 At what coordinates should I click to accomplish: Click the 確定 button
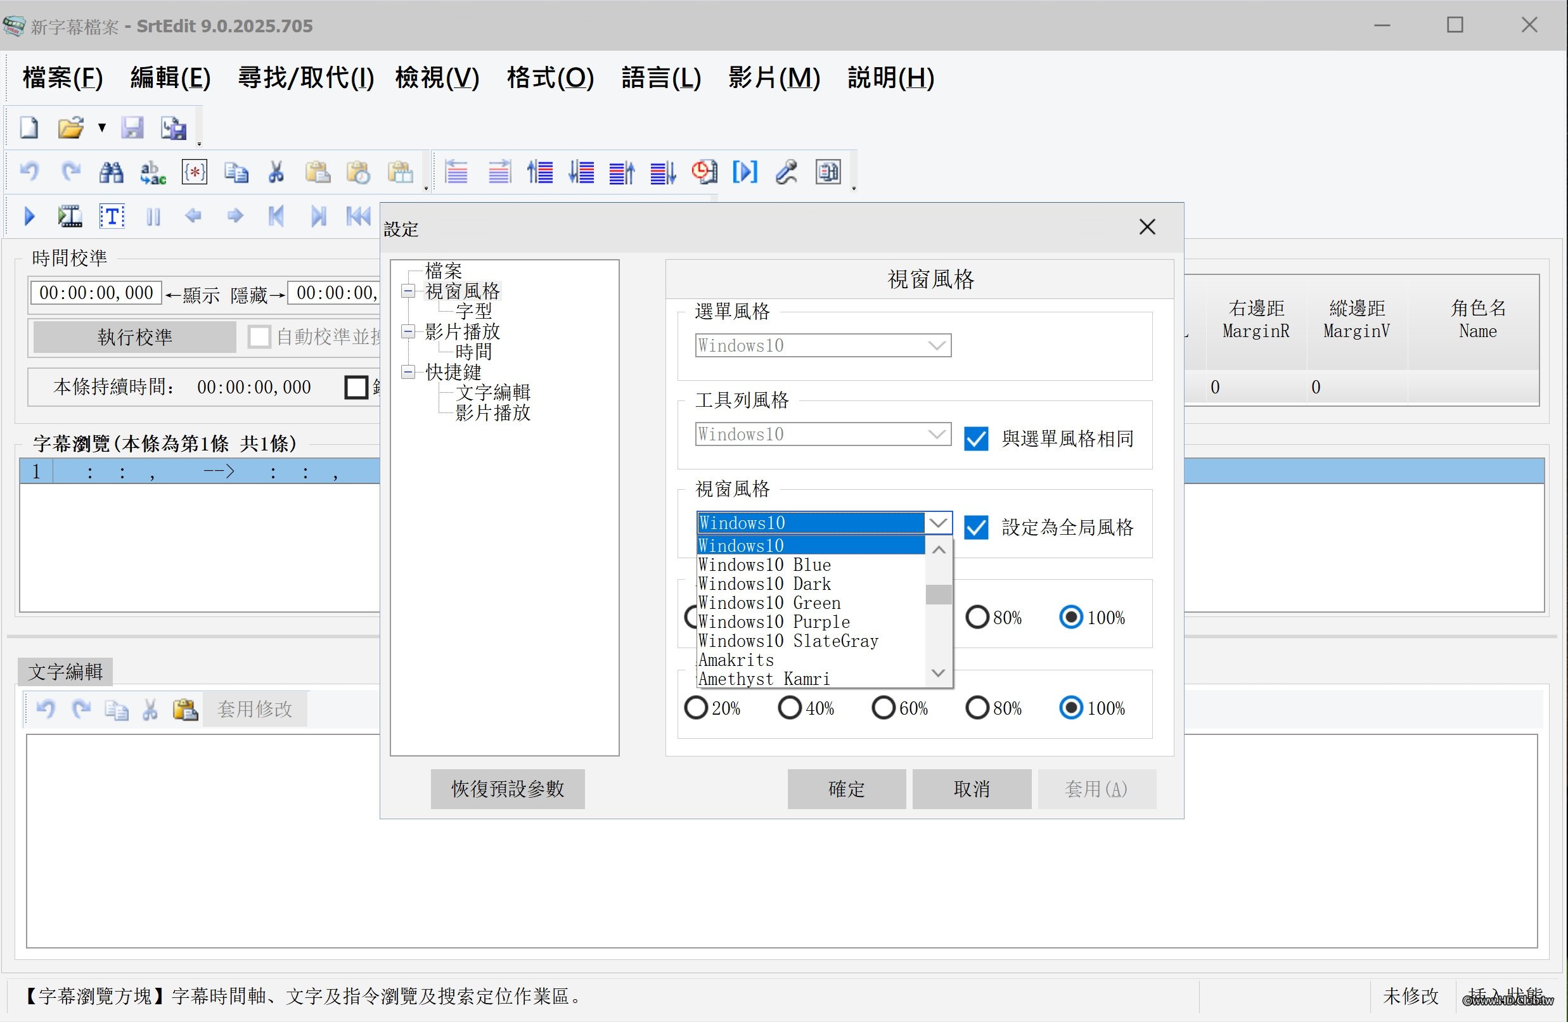(x=847, y=789)
